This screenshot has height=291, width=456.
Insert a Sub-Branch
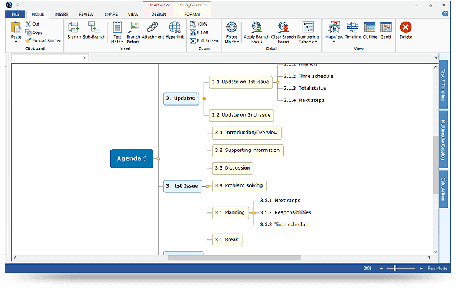tap(94, 30)
